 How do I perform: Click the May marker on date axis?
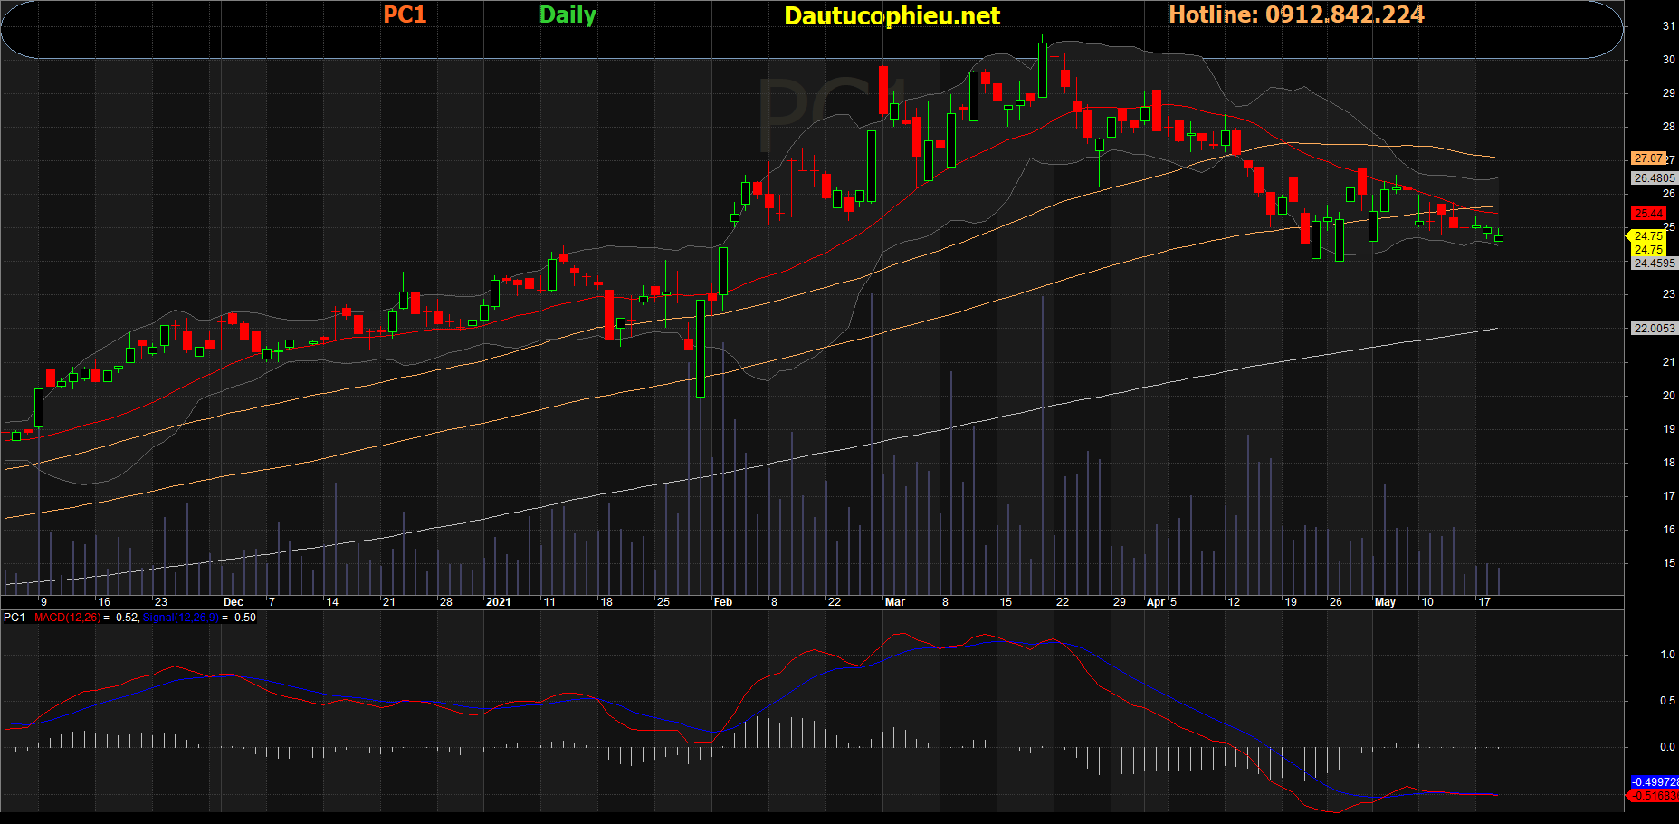click(1385, 602)
